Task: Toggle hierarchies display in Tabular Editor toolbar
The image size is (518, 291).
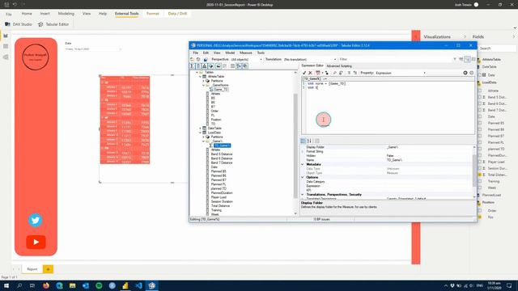Action: point(205,66)
